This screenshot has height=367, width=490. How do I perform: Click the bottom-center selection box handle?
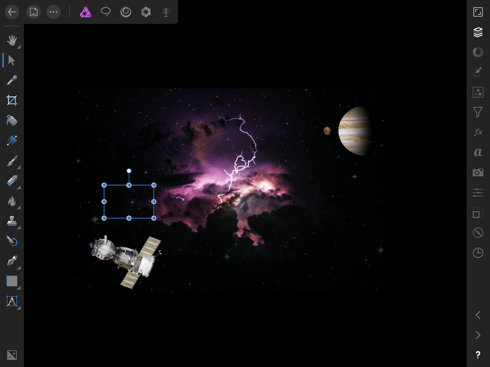point(129,218)
